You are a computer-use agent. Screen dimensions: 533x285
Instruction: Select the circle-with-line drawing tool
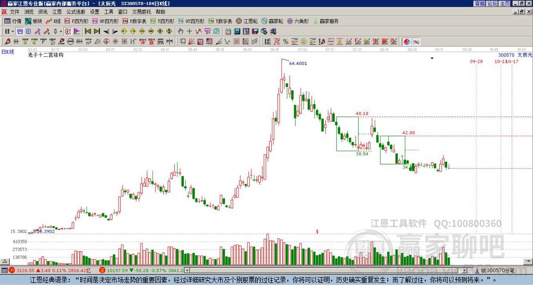pos(70,42)
